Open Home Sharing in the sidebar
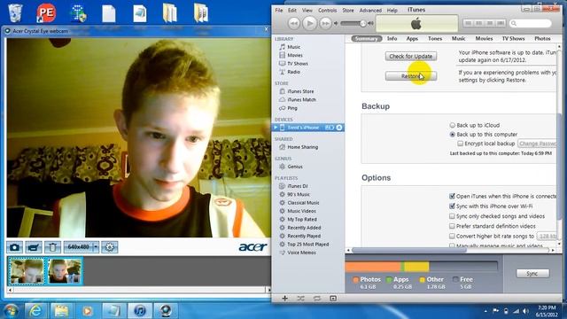 click(303, 147)
